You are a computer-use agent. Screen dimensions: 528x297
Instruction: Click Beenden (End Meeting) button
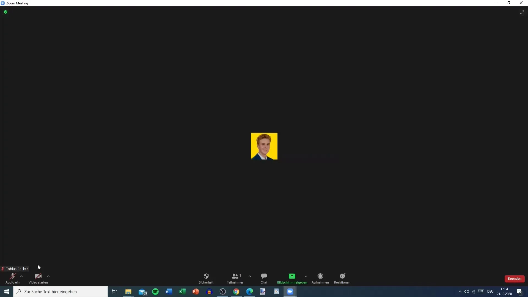514,279
